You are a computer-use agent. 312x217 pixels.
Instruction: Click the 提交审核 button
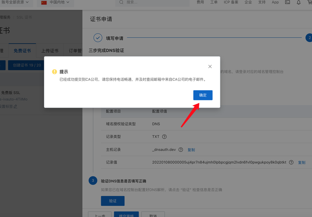pos(127,214)
